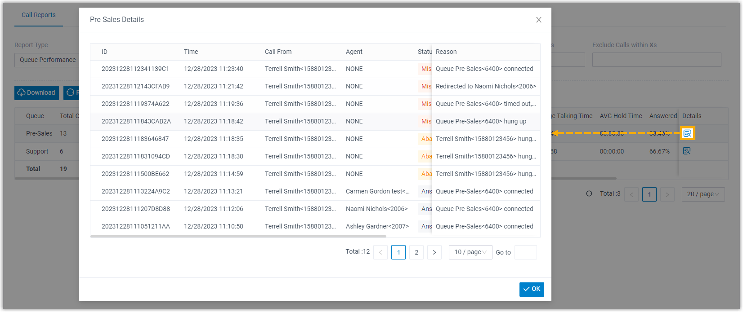Click the Exclude Calls within Xs field
The image size is (743, 312).
(656, 60)
